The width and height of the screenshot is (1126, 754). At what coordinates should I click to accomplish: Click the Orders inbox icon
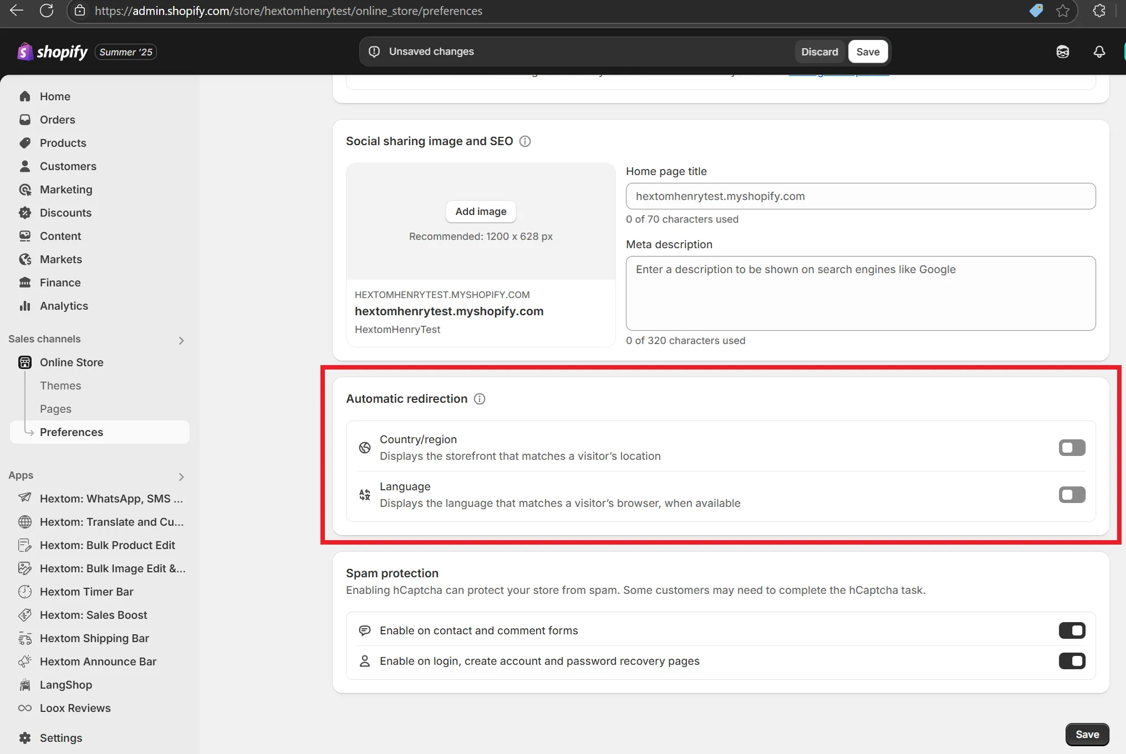[x=25, y=120]
